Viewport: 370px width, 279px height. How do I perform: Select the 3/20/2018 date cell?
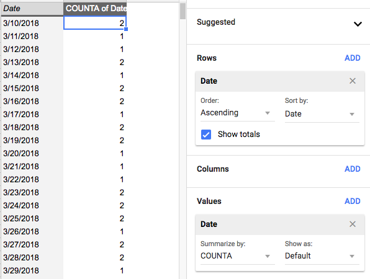(32, 153)
